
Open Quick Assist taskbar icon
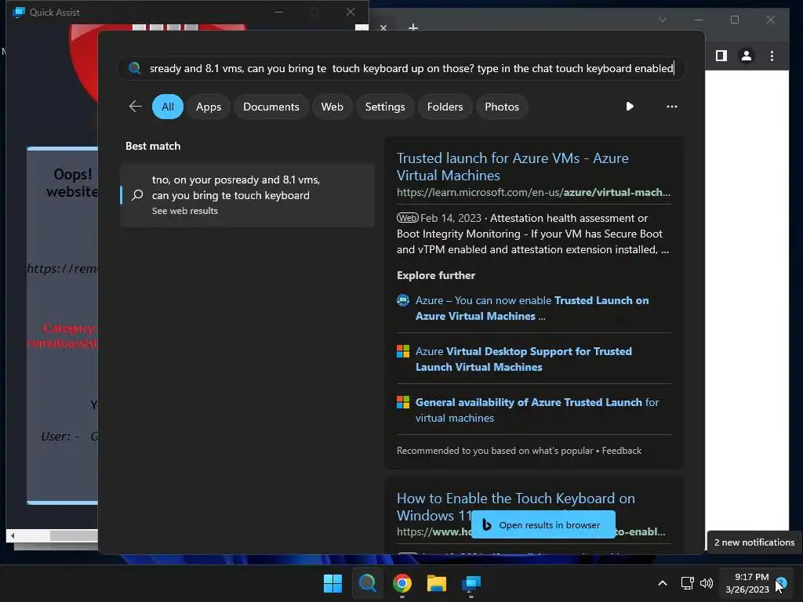pos(471,583)
